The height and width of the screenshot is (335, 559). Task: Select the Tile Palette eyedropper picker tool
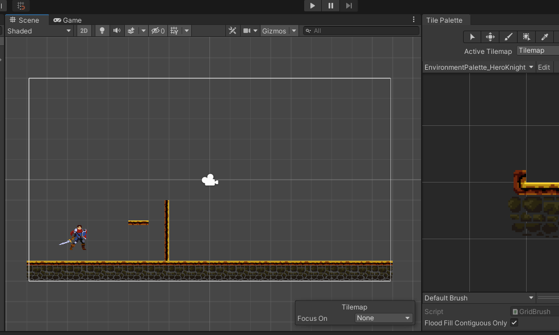click(x=544, y=37)
